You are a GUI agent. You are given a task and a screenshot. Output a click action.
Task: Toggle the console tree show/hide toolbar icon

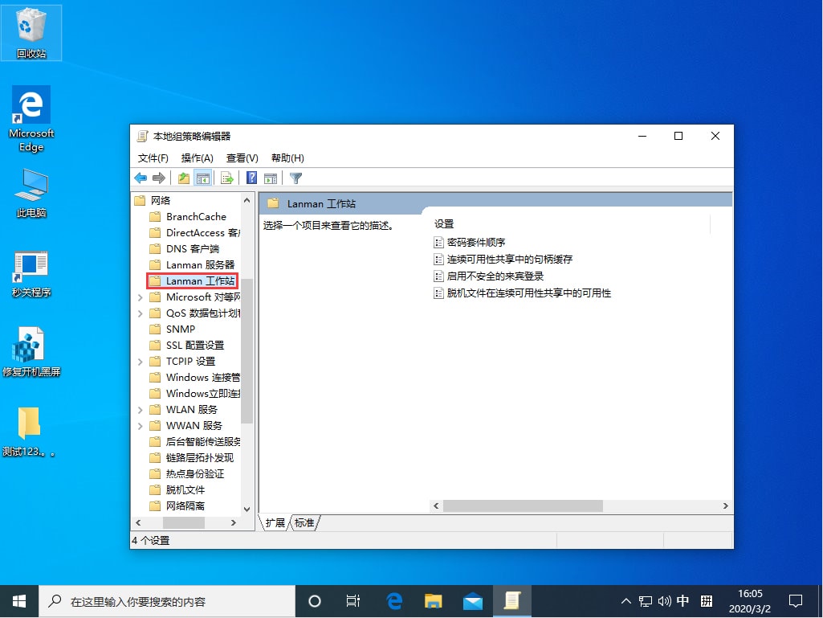[204, 178]
